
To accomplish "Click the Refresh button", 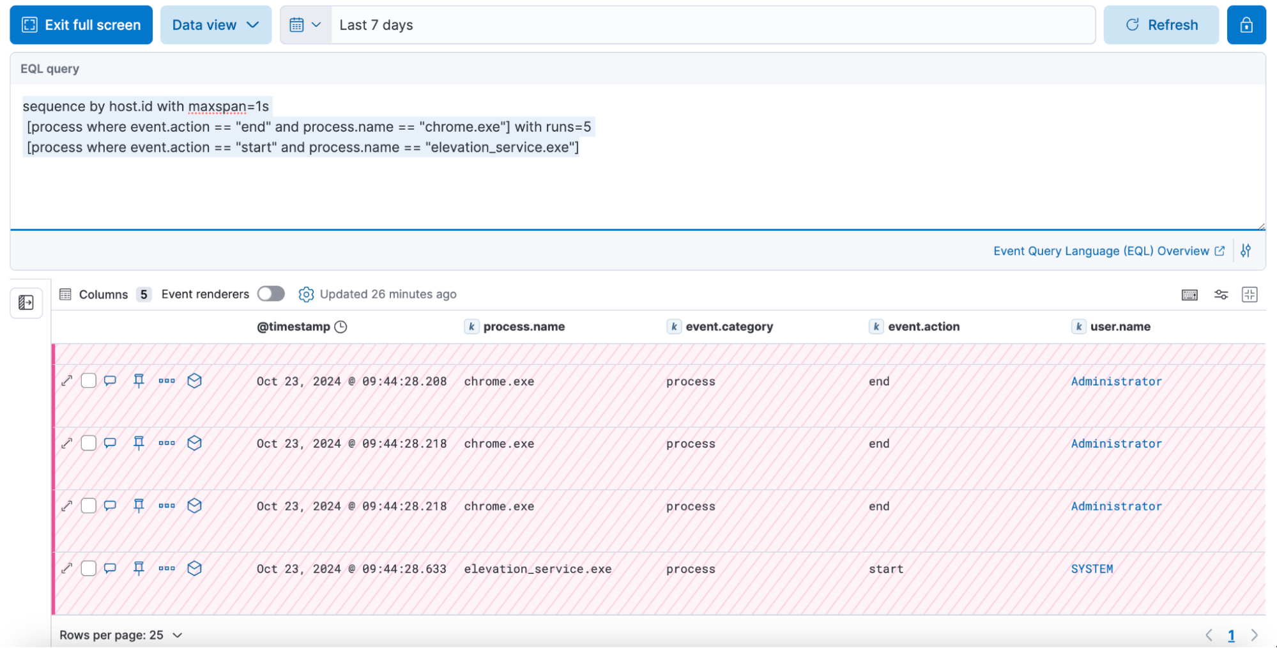I will pyautogui.click(x=1161, y=25).
